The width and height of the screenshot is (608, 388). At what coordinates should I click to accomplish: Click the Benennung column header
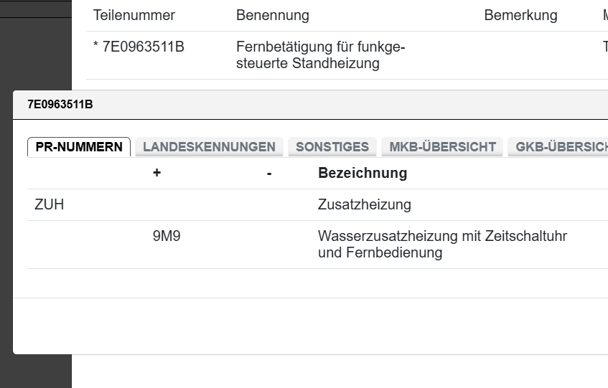point(273,15)
